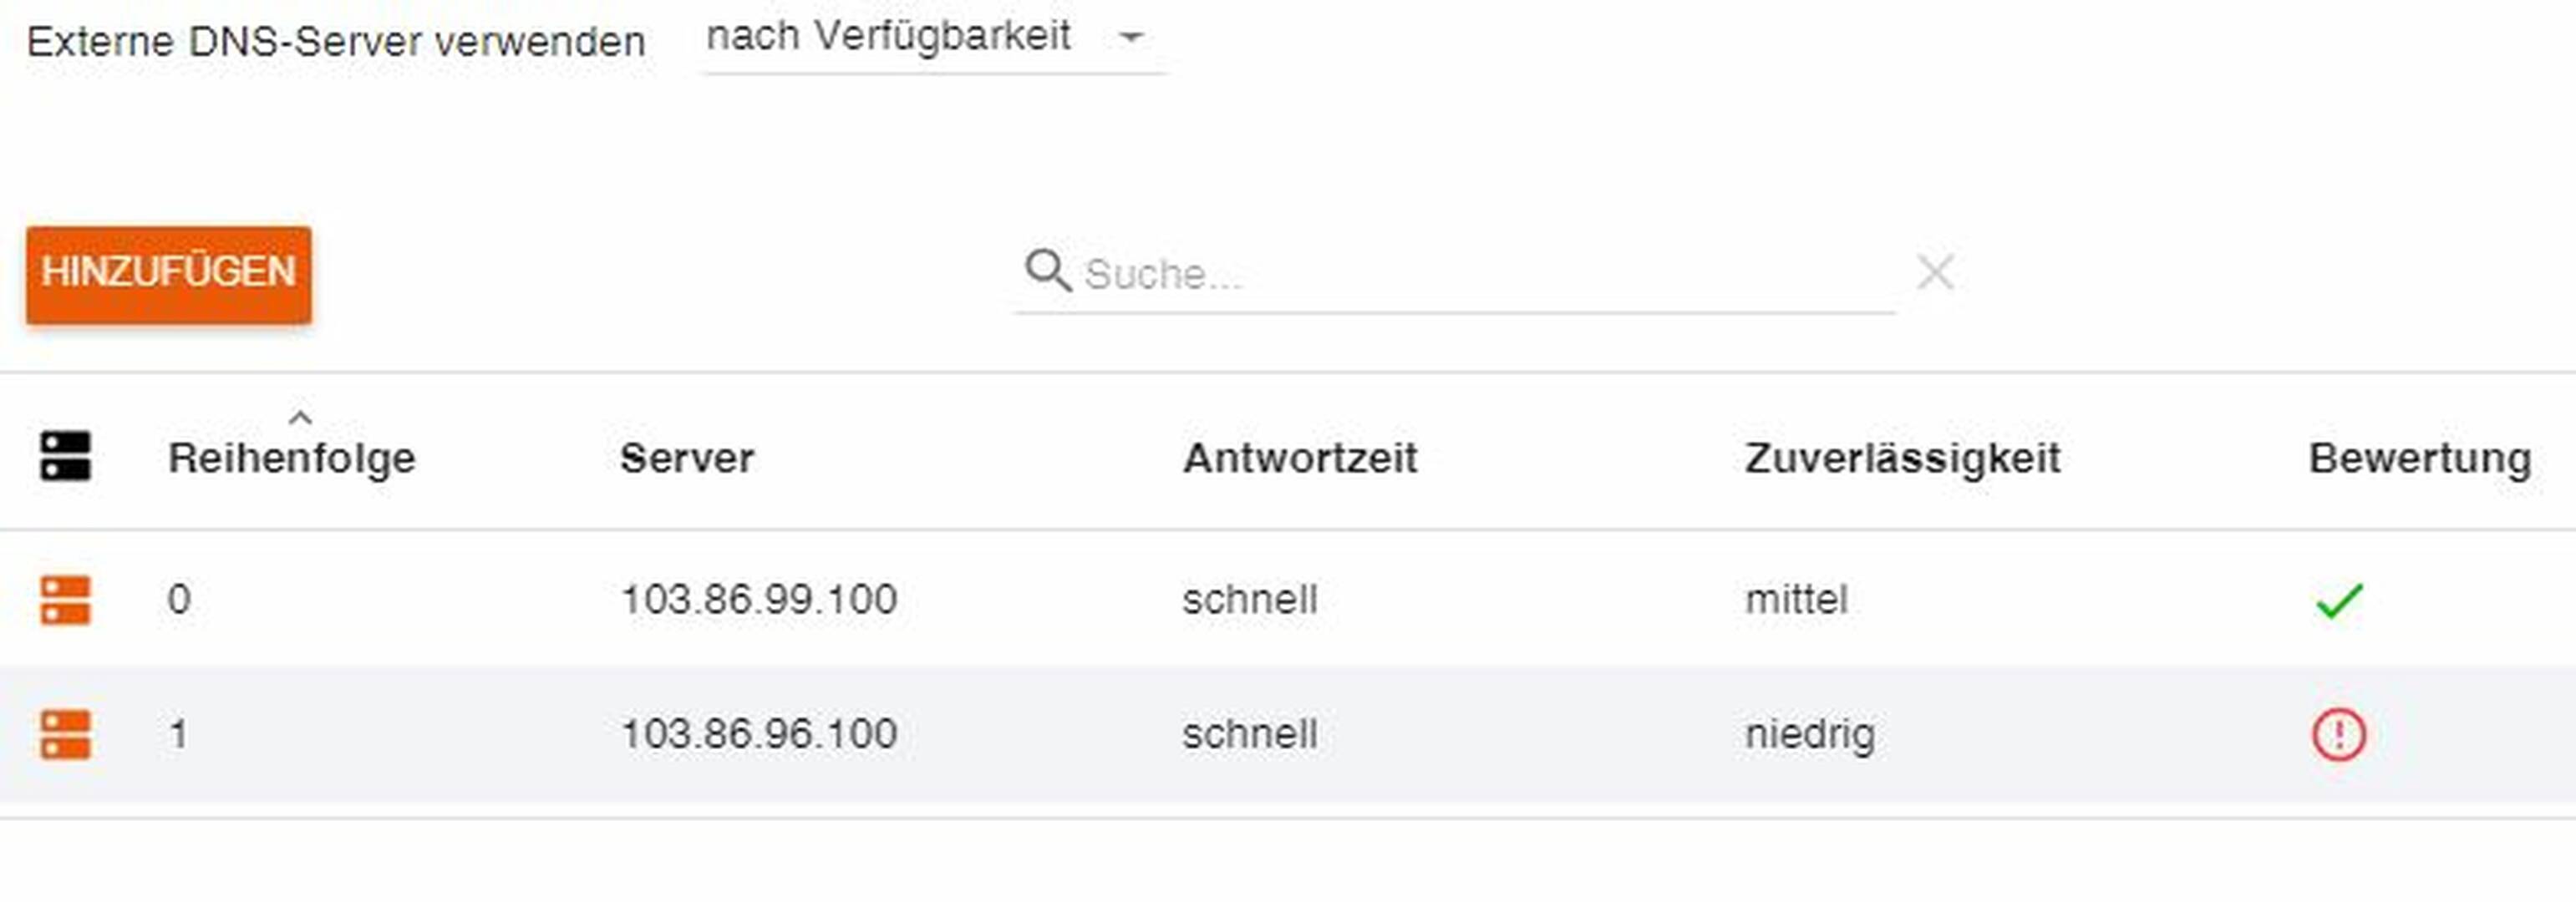Click the dropdown arrow next to Verfügbarkeit
This screenshot has height=902, width=2576.
pyautogui.click(x=1131, y=38)
